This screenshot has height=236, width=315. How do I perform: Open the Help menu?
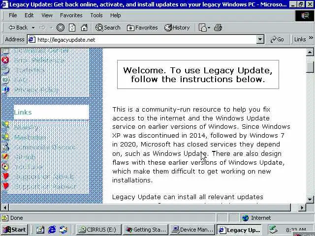click(x=115, y=15)
